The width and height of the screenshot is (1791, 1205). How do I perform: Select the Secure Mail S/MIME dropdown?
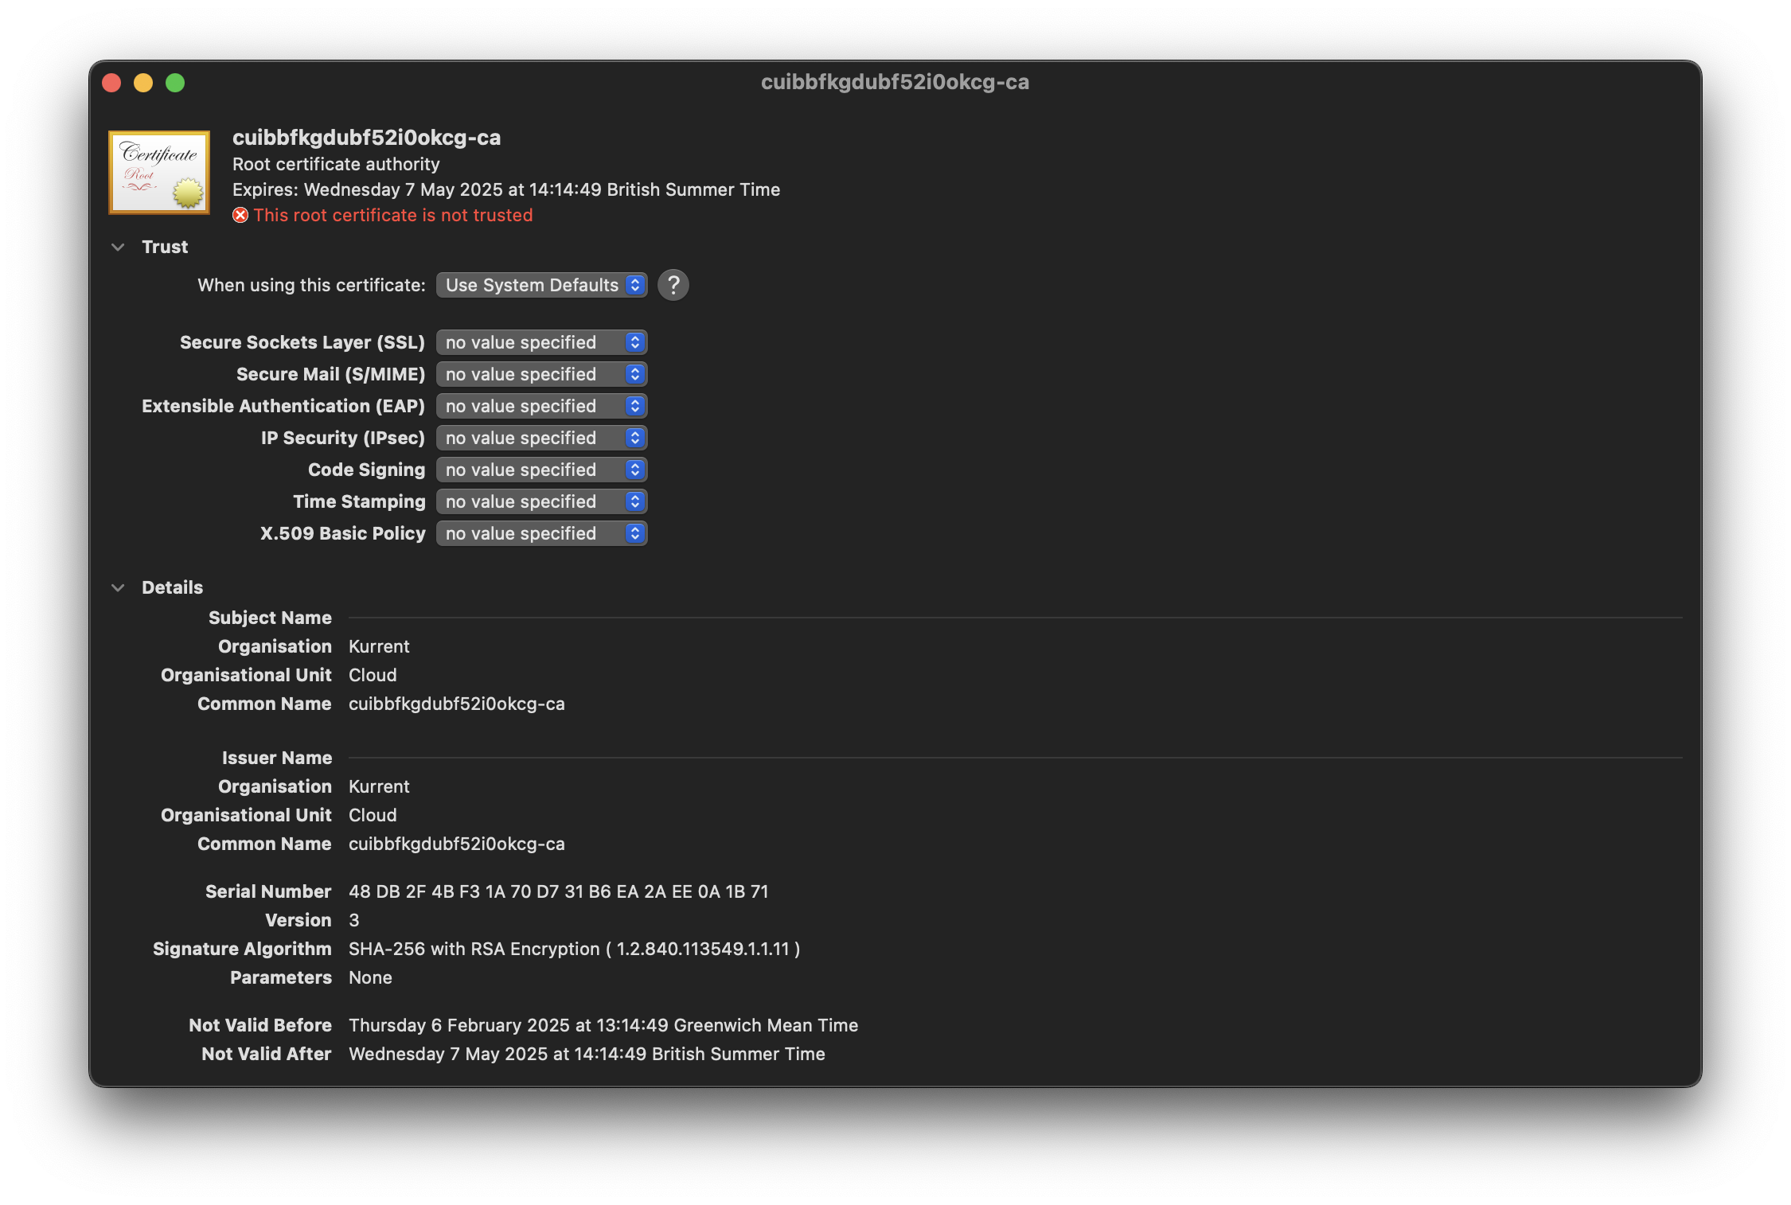pyautogui.click(x=542, y=372)
